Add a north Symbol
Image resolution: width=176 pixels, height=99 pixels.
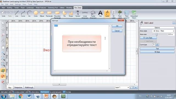(78, 14)
